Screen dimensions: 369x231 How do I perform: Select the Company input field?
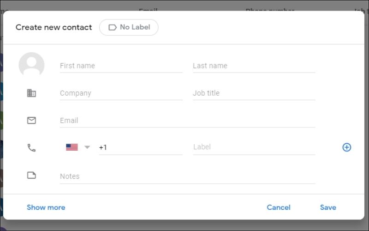[x=121, y=93]
